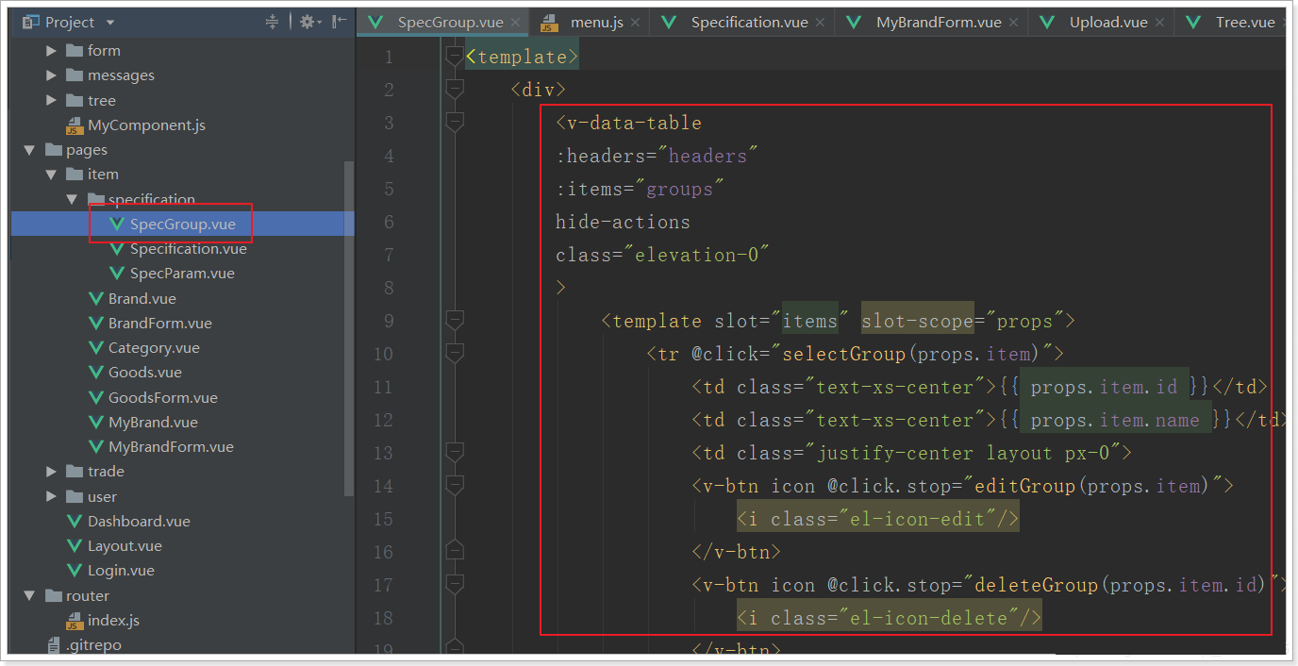
Task: Select Dashboard.vue in the project tree
Action: (x=139, y=522)
